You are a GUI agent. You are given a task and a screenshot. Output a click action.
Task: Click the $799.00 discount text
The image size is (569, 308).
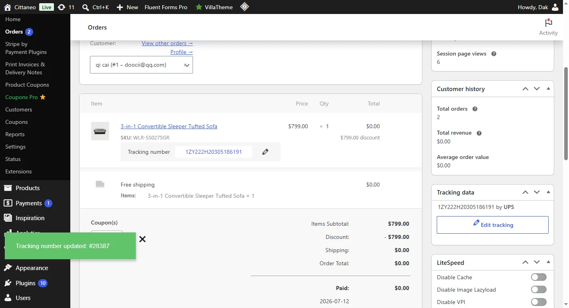tap(360, 137)
